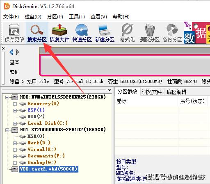Select the Work(D:) partition label
The width and height of the screenshot is (210, 184).
(39, 143)
